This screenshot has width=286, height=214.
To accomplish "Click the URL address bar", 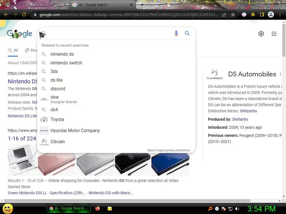I will tap(129, 14).
